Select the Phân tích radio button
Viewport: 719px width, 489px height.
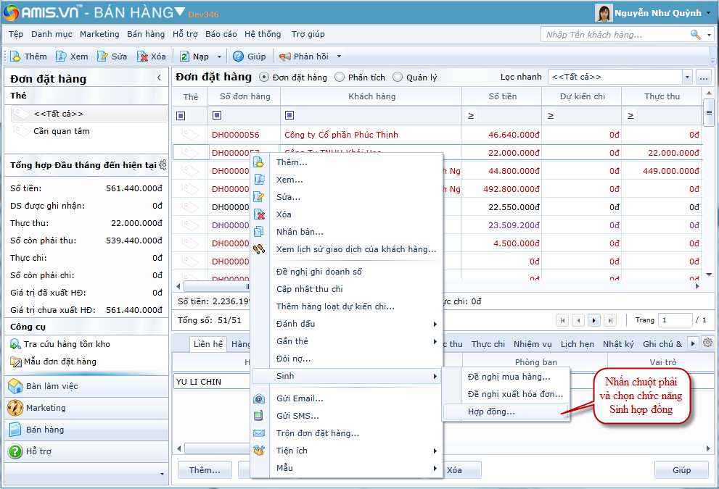tap(340, 78)
